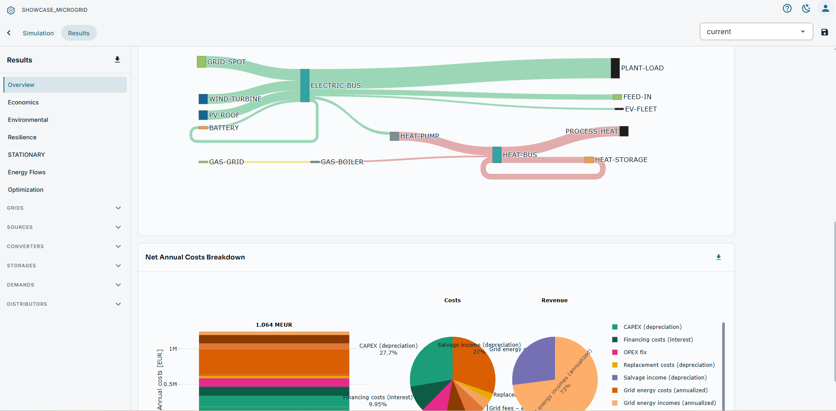Open the Energy Flows page
This screenshot has height=411, width=836.
coord(65,172)
